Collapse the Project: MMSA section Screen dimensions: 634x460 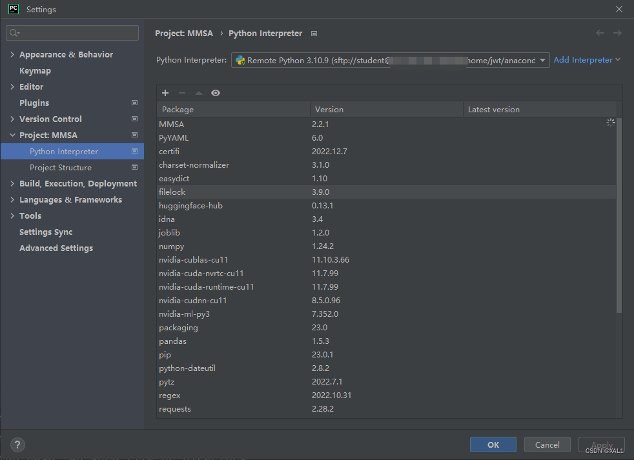[12, 135]
